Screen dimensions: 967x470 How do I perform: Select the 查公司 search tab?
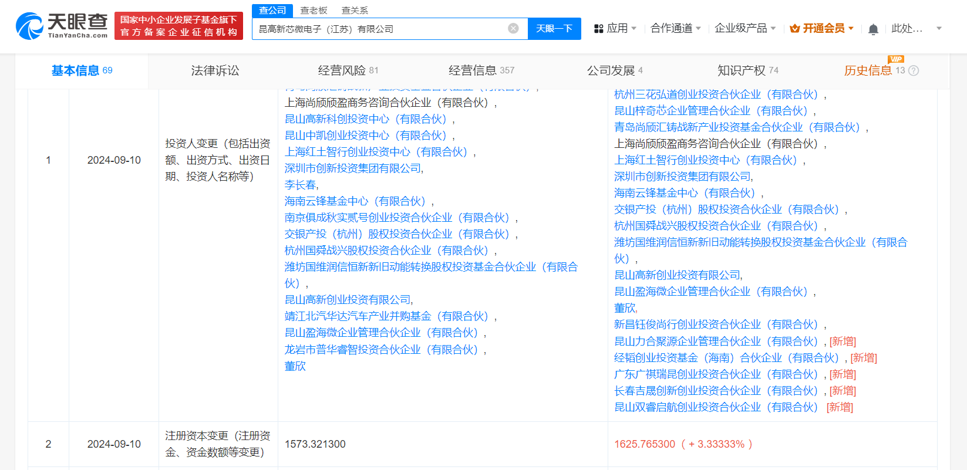point(272,11)
